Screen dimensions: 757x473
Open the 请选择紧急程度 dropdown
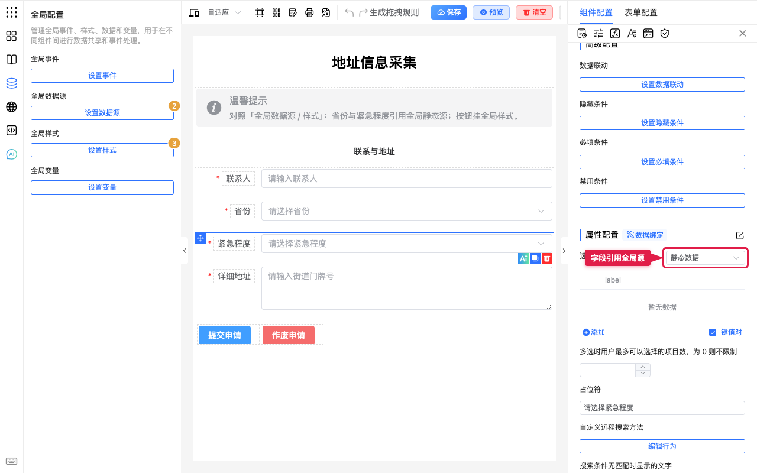coord(407,244)
